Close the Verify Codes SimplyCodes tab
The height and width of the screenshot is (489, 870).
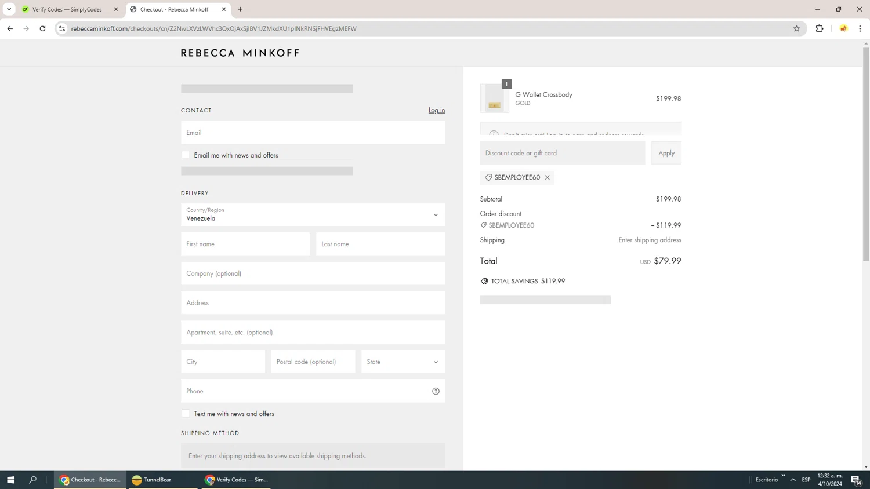[116, 9]
